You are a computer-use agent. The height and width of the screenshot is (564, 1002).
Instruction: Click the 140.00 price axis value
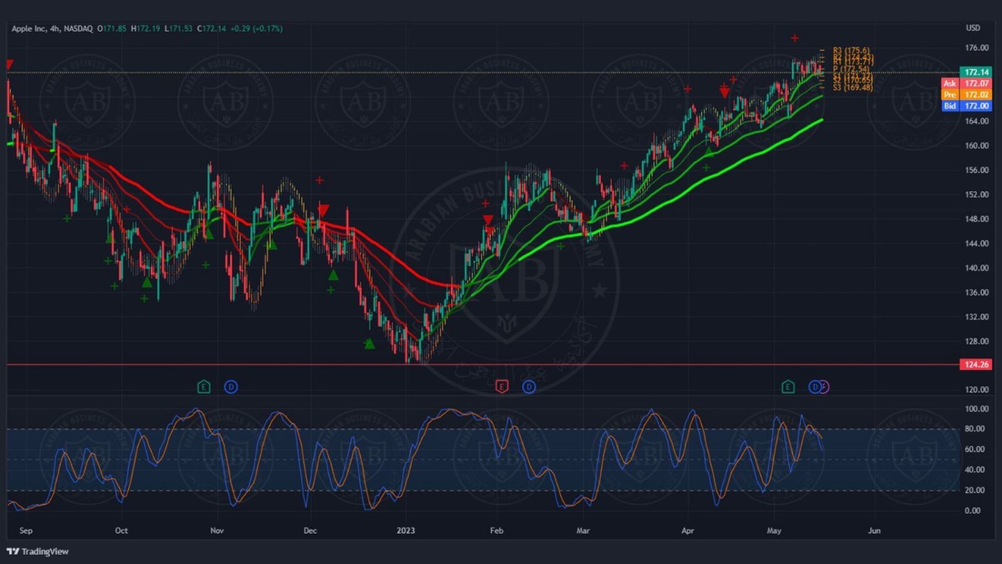point(977,268)
